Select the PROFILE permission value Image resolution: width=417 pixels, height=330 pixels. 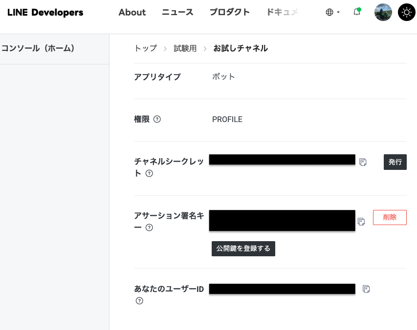(x=227, y=120)
